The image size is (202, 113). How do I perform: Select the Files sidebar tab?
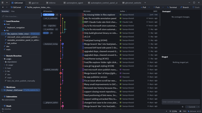click(13, 11)
